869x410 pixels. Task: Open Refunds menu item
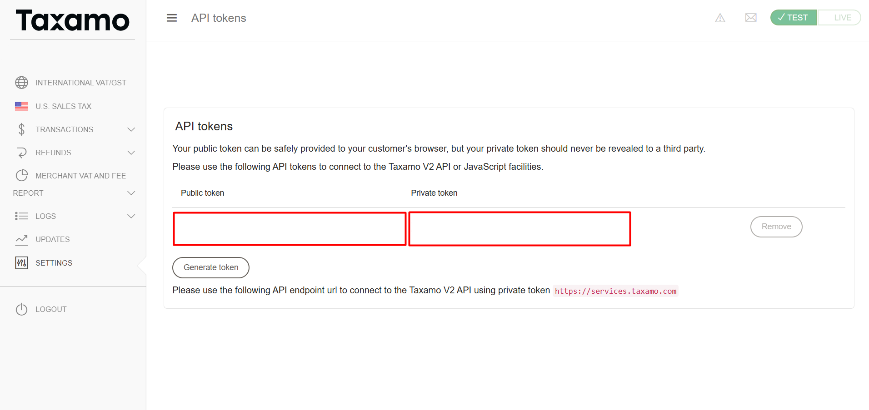point(53,153)
